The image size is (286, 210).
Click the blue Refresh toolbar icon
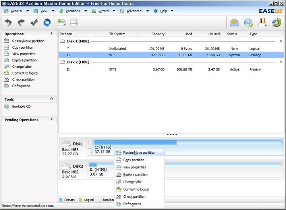(47, 23)
